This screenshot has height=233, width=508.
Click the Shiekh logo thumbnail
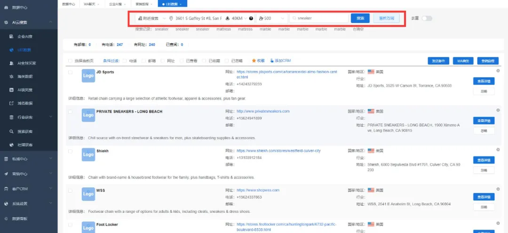coord(88,155)
